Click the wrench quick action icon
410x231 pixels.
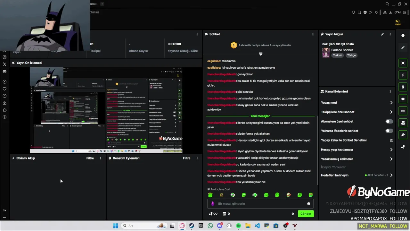pyautogui.click(x=403, y=135)
